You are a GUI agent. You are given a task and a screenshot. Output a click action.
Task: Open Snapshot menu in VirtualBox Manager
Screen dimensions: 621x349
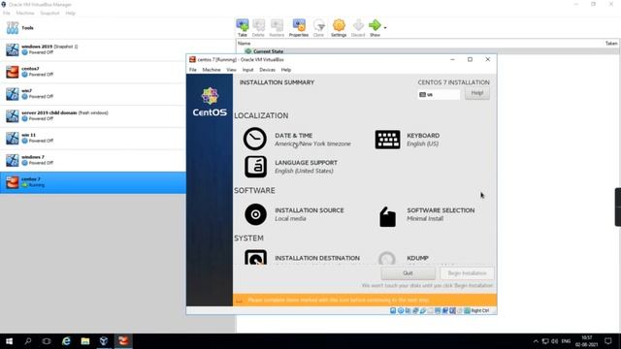[x=49, y=13]
